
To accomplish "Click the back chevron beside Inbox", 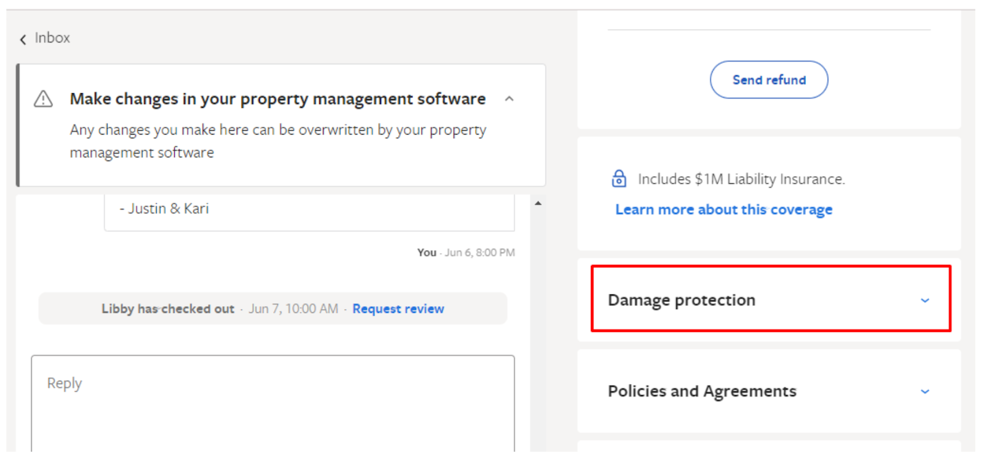I will pyautogui.click(x=23, y=40).
